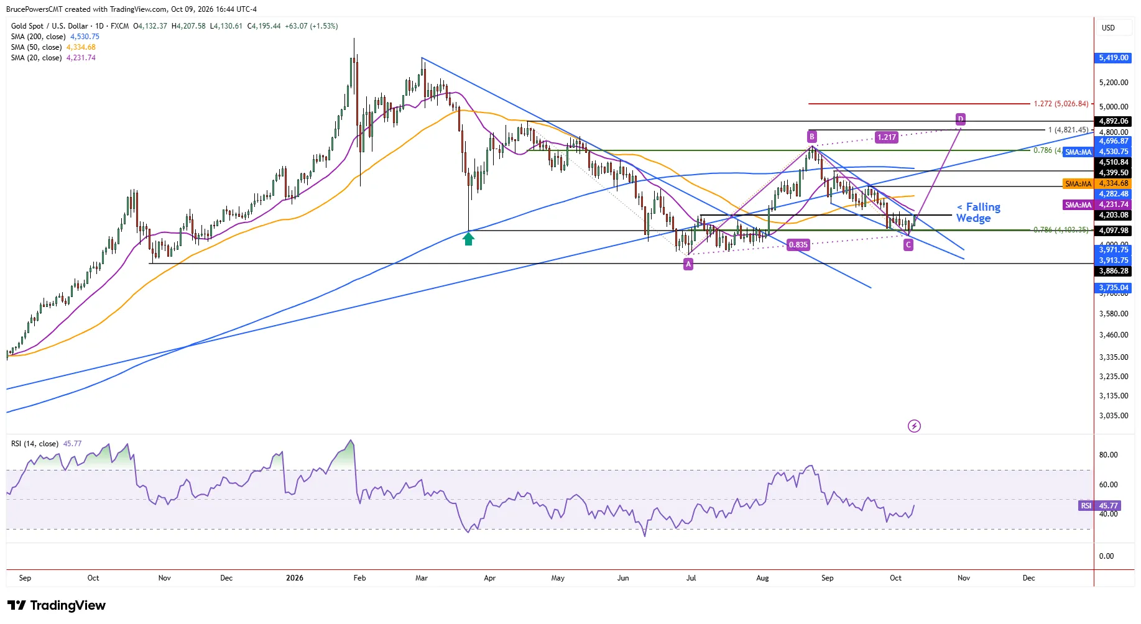This screenshot has height=624, width=1141.
Task: Click the 3,971.75 blue price label
Action: (1113, 250)
